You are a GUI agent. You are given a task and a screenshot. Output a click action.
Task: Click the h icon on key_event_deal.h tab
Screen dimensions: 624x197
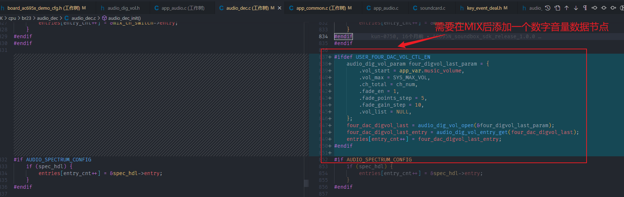[462, 8]
